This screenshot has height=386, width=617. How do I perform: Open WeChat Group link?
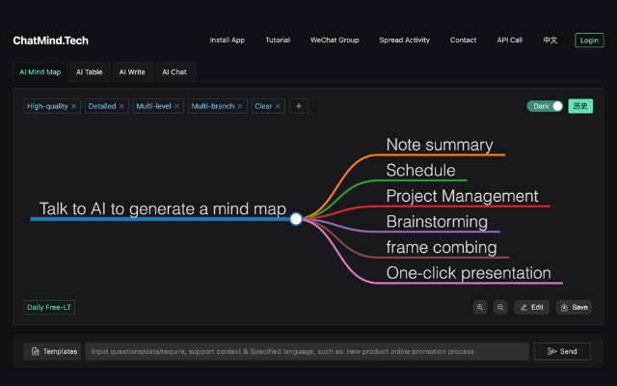335,41
